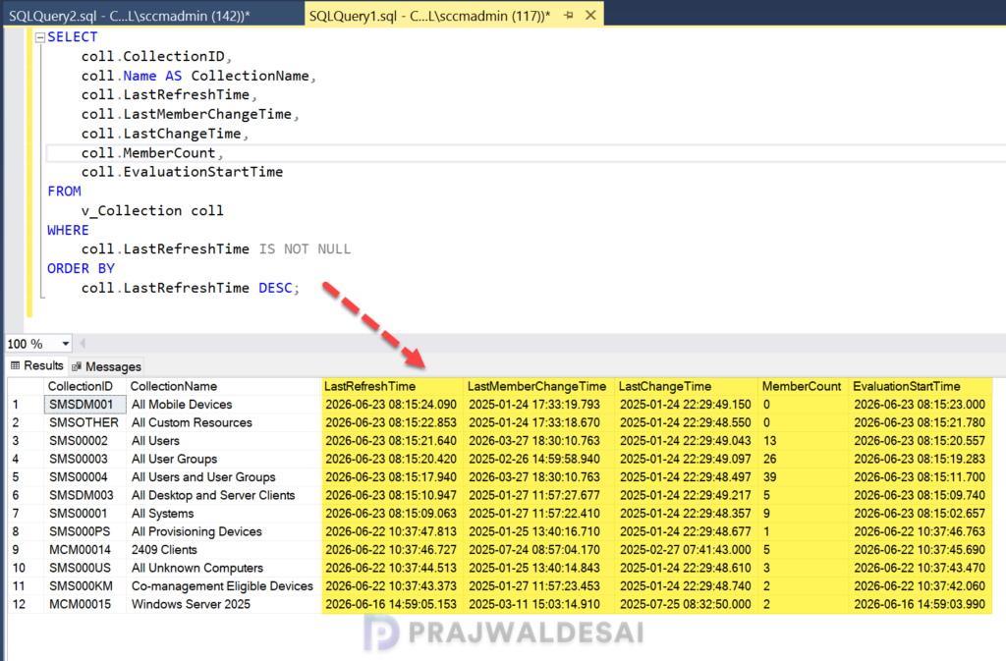This screenshot has width=1006, height=661.
Task: Click the DESC keyword in query
Action: (x=275, y=288)
